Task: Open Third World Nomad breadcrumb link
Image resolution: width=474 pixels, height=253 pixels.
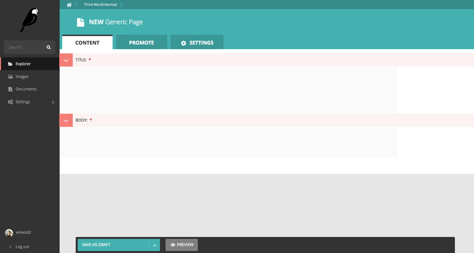Action: tap(100, 5)
